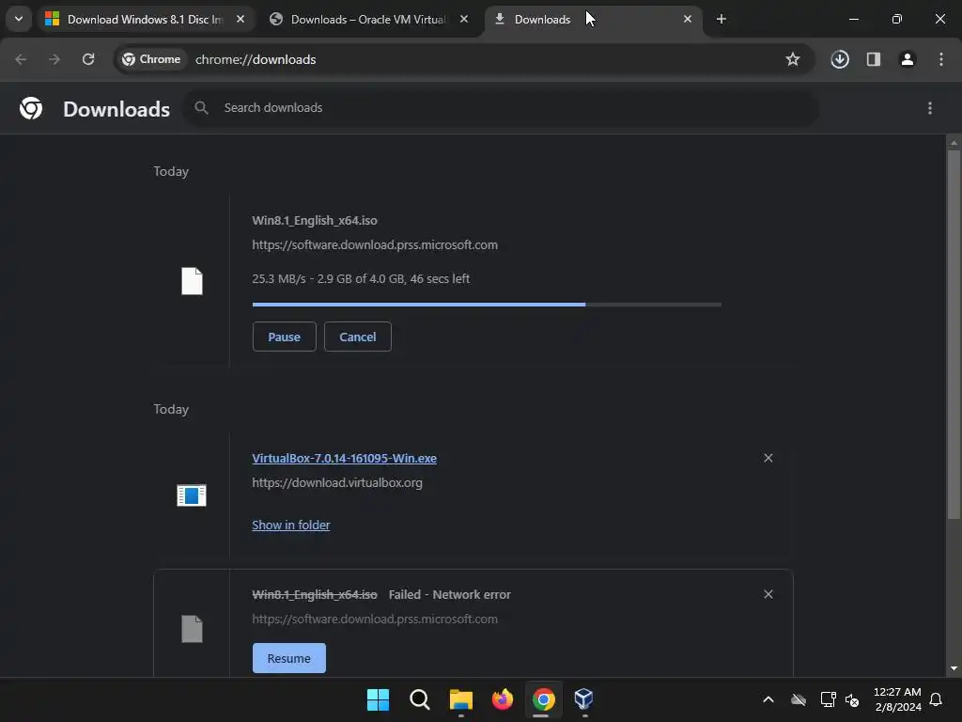Click the page vertical scrollbar

point(954,335)
